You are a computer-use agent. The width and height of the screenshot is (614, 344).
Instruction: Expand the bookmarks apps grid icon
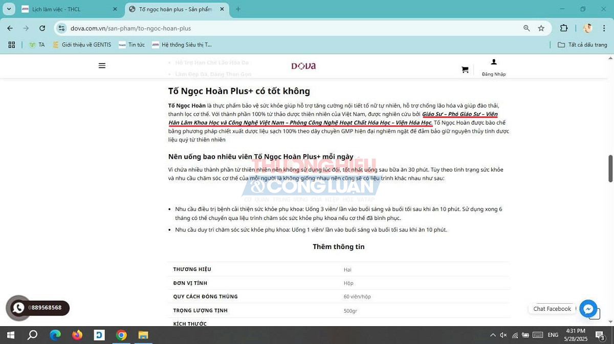[x=11, y=44]
